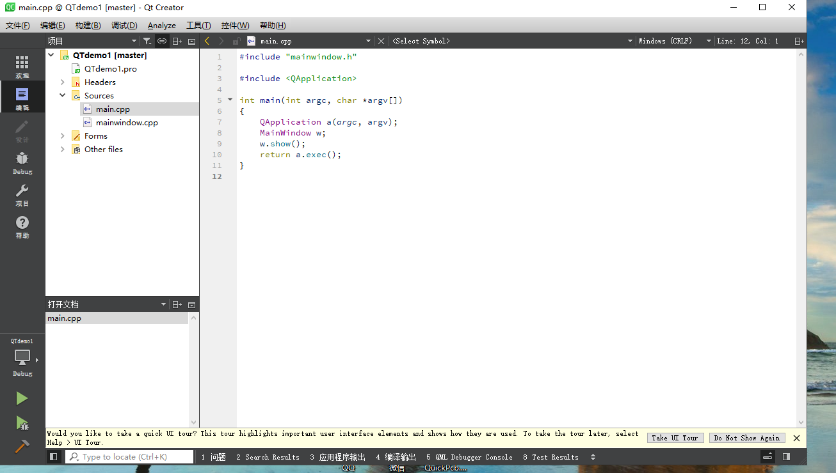Click the Do Not Show Again button
This screenshot has height=473, width=836.
point(747,438)
